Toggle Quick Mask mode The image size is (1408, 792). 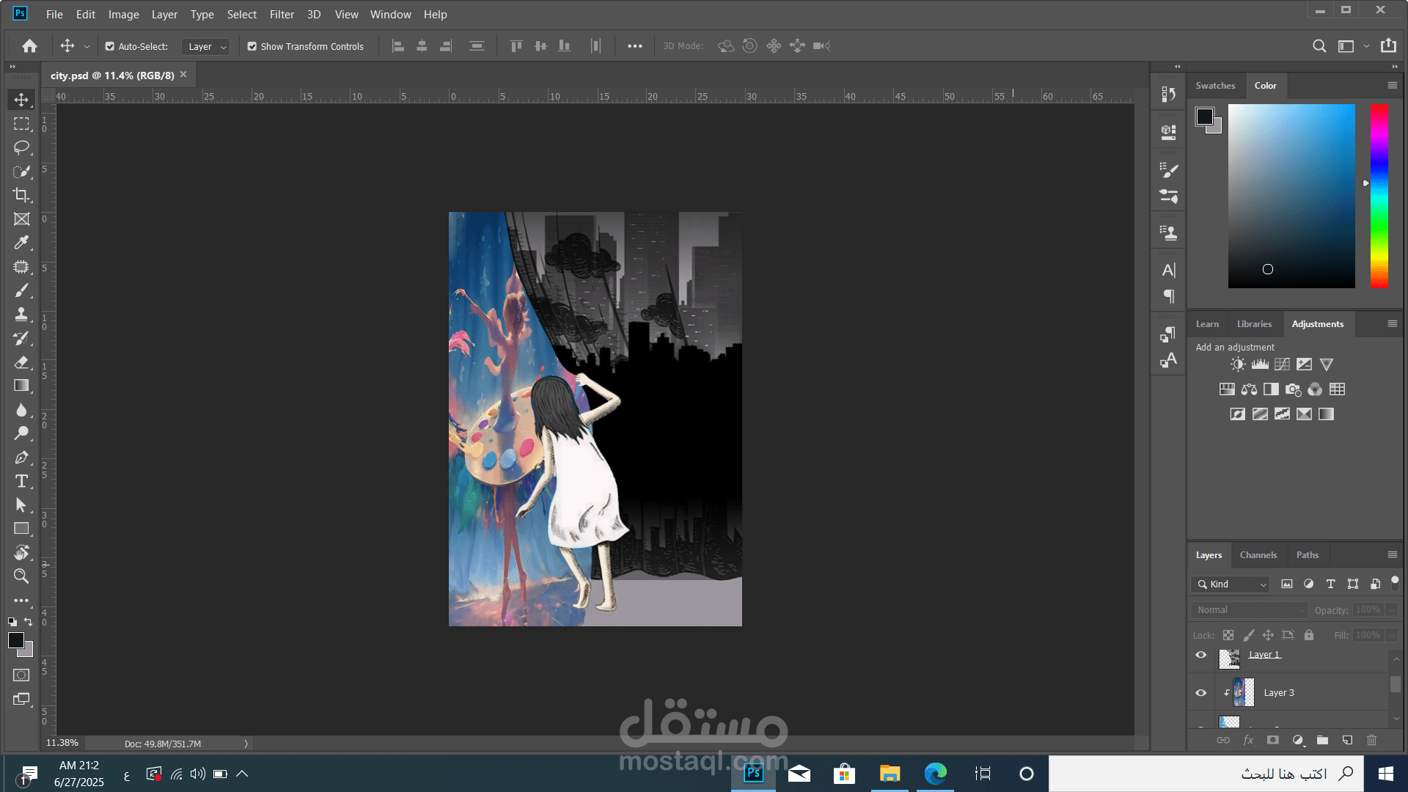tap(21, 675)
